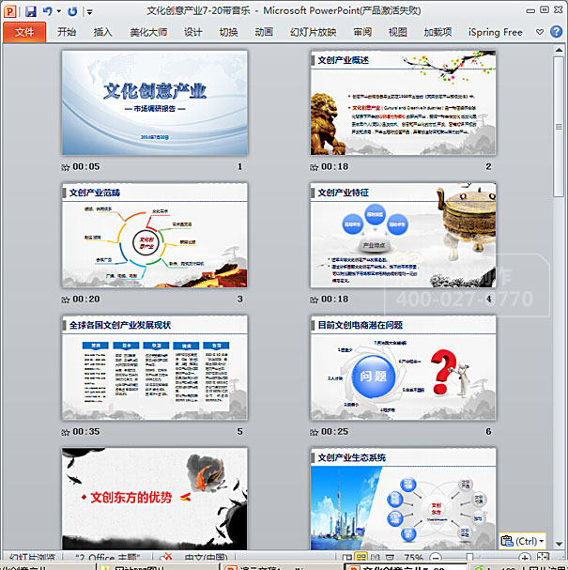Click the Redo icon in title bar

(x=72, y=11)
